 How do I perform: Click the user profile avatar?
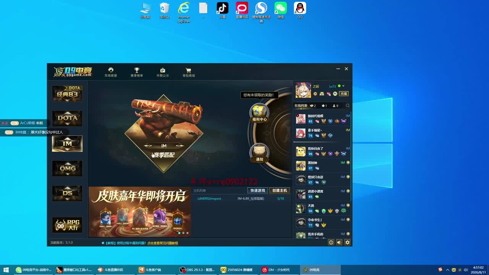tap(303, 90)
